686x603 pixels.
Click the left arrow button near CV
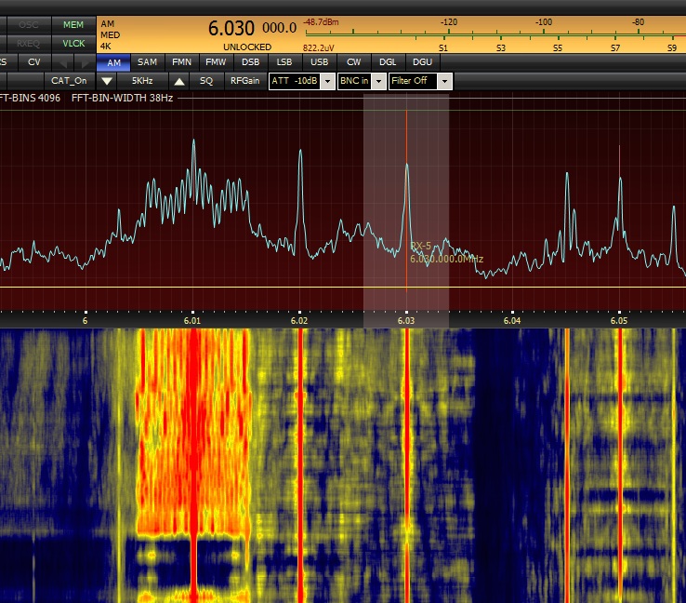click(63, 62)
